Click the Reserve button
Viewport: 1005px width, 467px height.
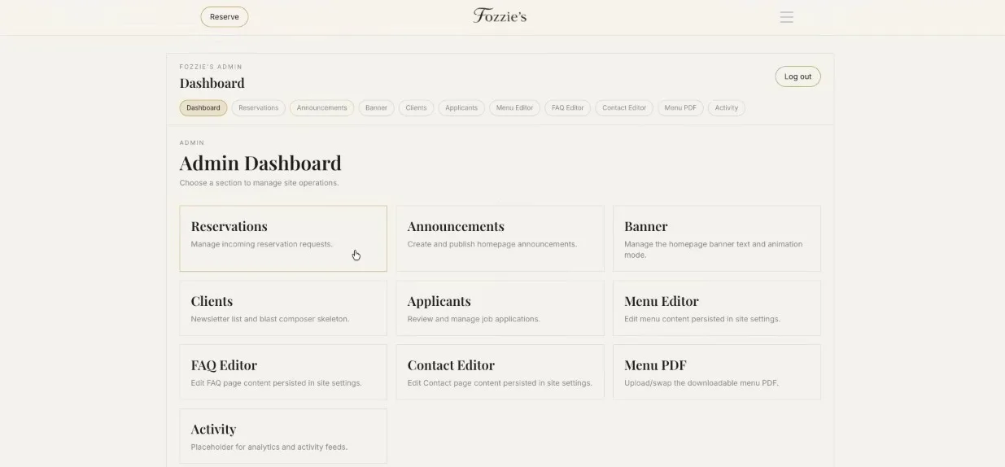point(225,17)
